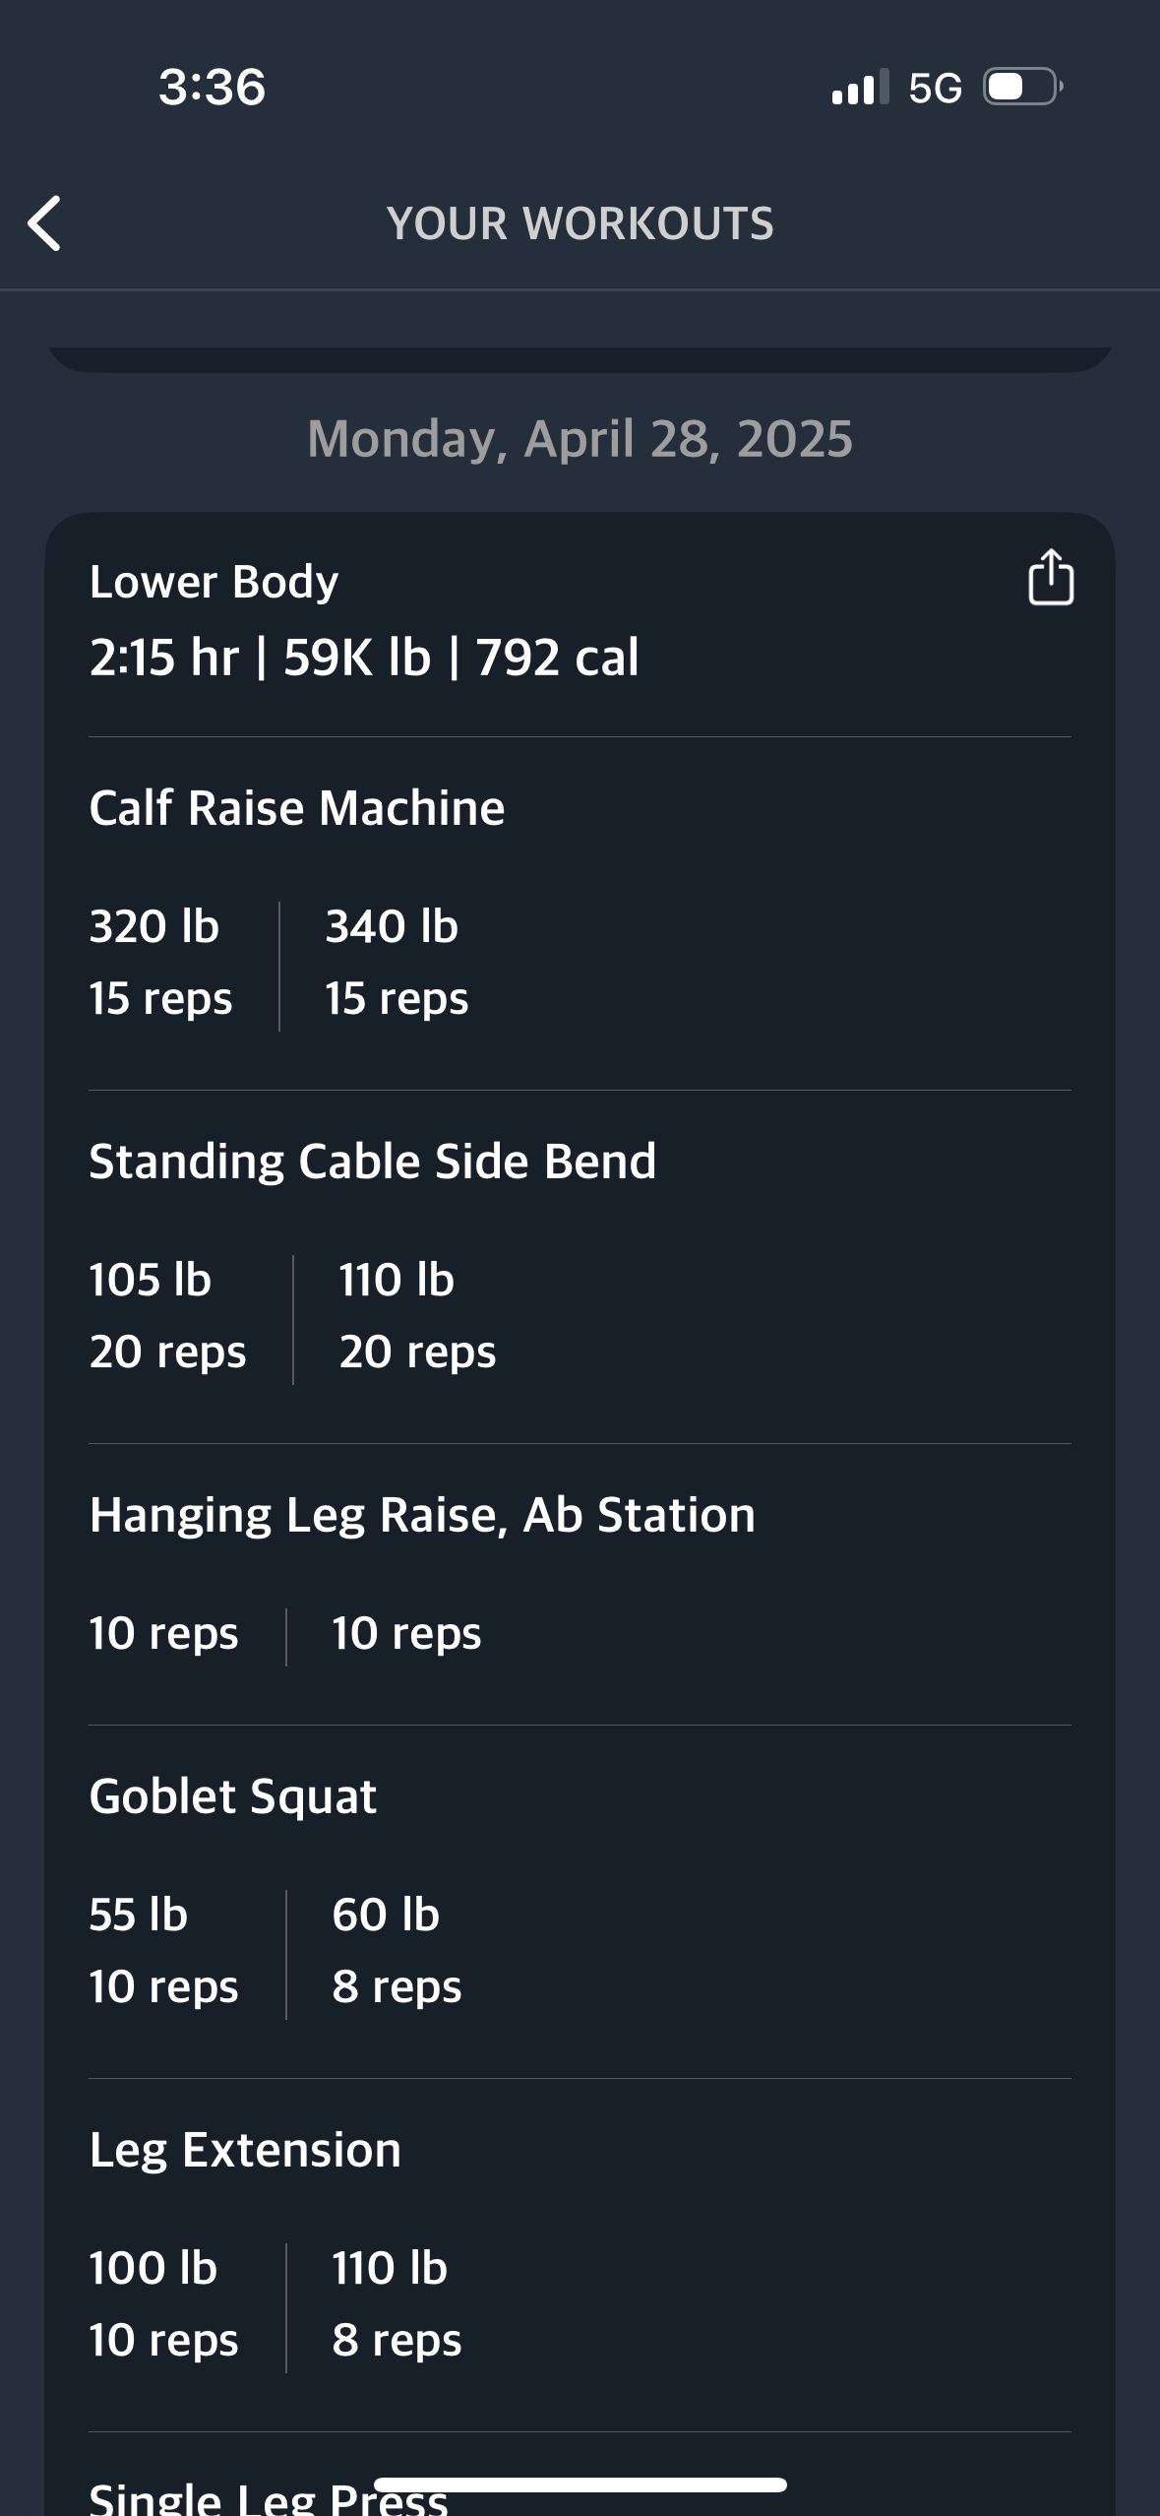The width and height of the screenshot is (1160, 2516).
Task: Tap the cellular signal strength icon
Action: [x=859, y=88]
